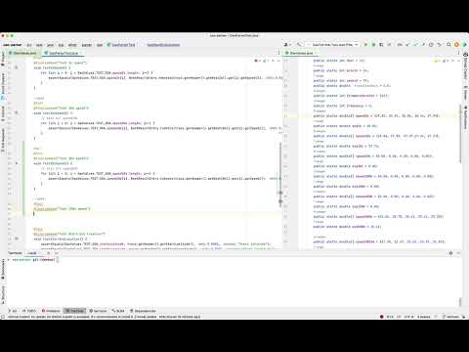Toggle the Bookmarks tool window
Screen dimensions: 469x352
point(3,268)
